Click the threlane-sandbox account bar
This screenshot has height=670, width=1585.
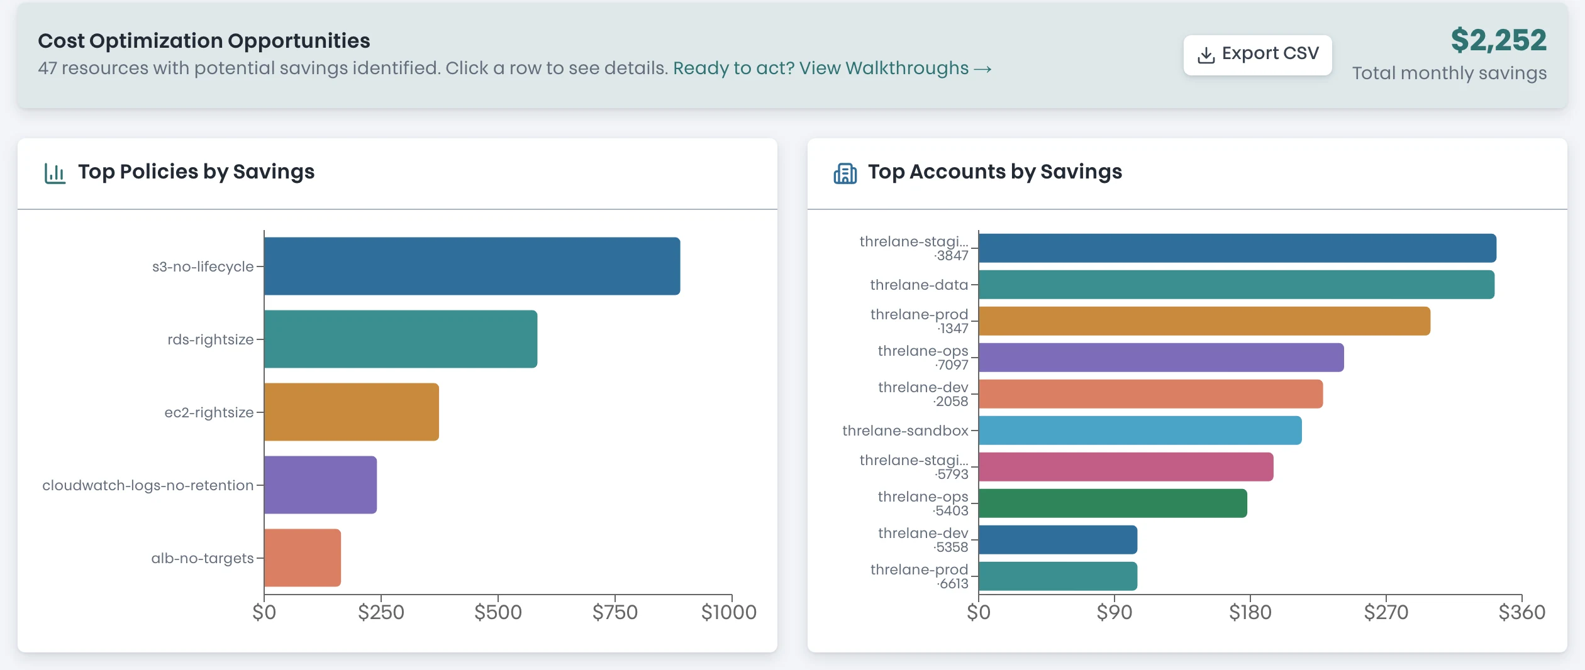1140,431
